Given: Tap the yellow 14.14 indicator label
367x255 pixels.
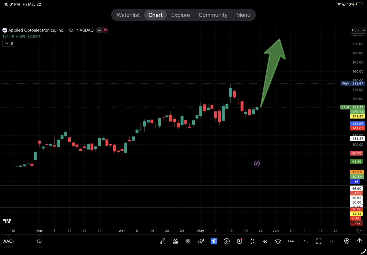Looking at the screenshot, I should coord(357,214).
